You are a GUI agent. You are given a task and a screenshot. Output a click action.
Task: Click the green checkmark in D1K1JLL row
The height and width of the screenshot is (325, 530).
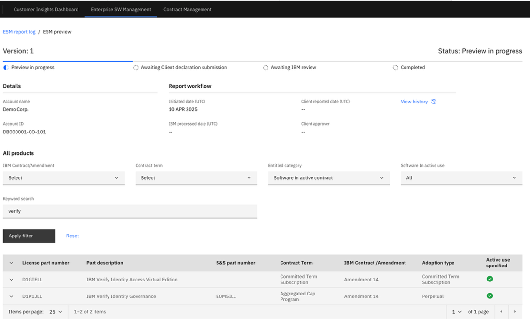[x=490, y=295]
